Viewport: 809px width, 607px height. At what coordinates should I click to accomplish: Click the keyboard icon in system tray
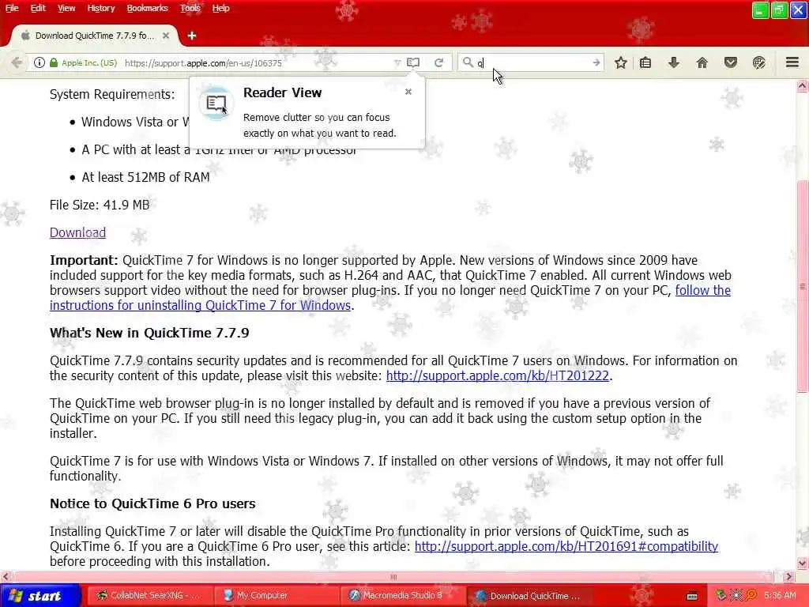pos(692,597)
